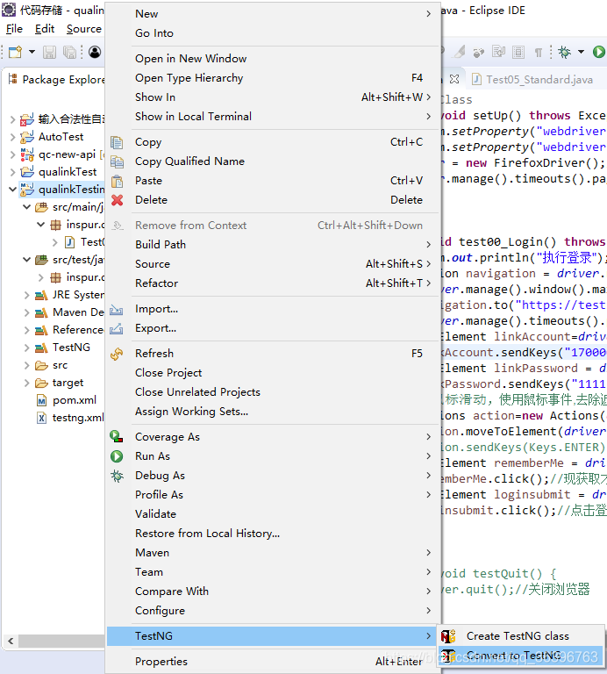Click the Eclipse application icon in title bar
The width and height of the screenshot is (607, 674).
[x=9, y=10]
